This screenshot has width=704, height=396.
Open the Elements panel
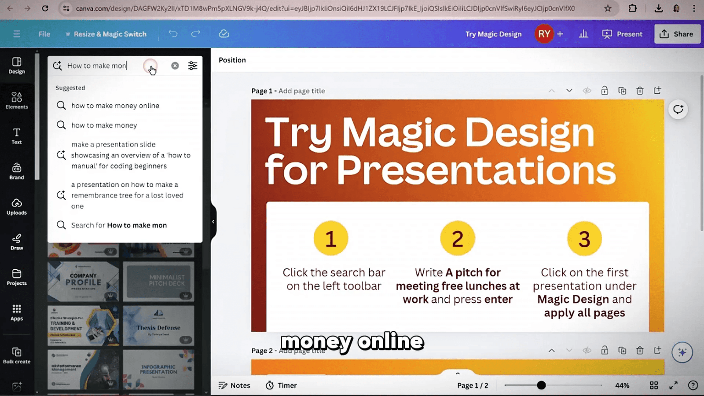(x=17, y=101)
